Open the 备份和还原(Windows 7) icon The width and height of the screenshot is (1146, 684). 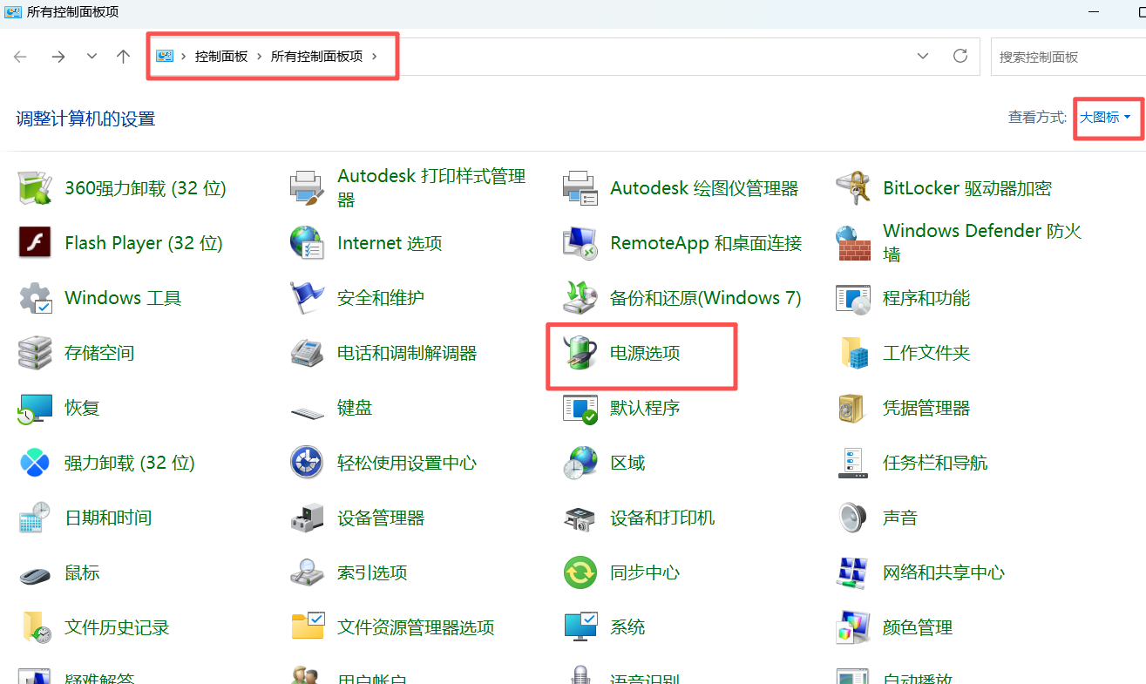pyautogui.click(x=580, y=298)
